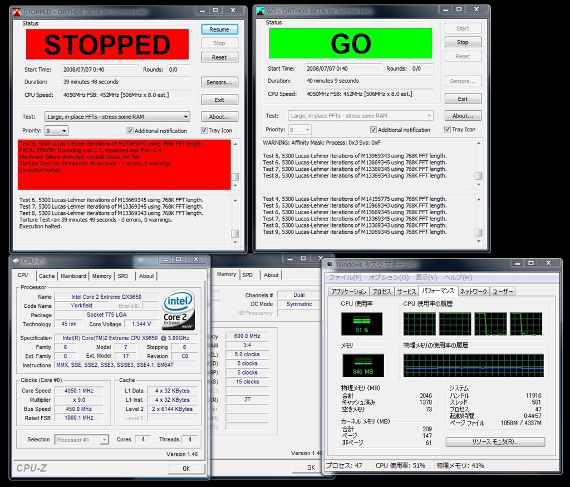Open the Test dropdown in the STOPPED ORTHOS window
This screenshot has height=487, width=570.
click(x=117, y=117)
